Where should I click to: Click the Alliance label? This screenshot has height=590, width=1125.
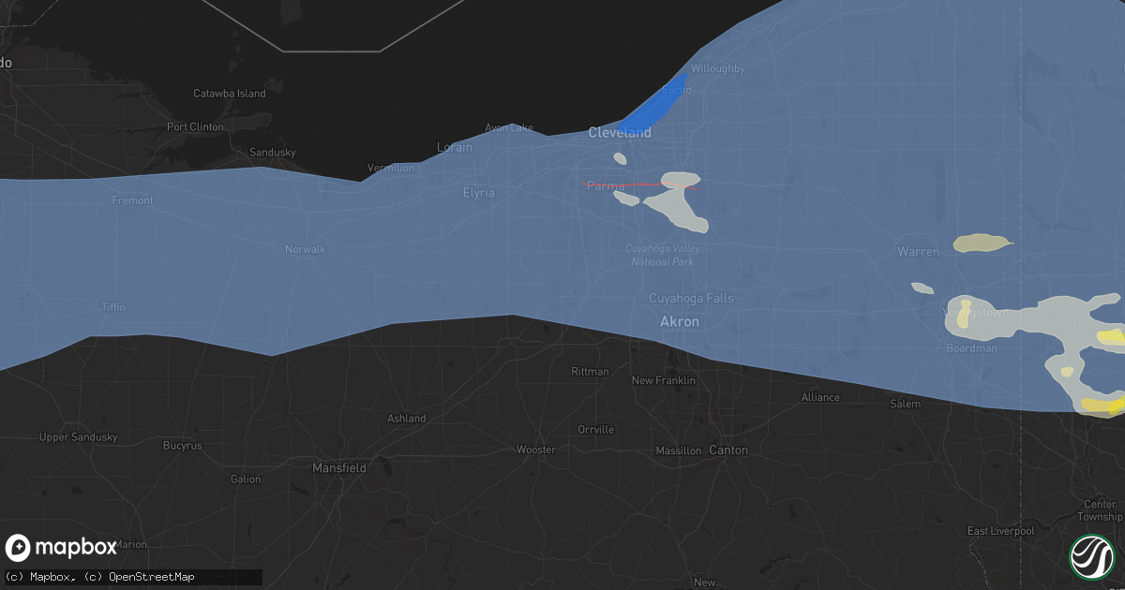[x=820, y=397]
